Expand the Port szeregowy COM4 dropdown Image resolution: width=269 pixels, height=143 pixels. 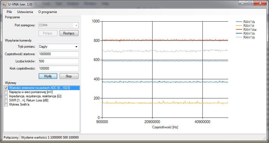[76, 25]
